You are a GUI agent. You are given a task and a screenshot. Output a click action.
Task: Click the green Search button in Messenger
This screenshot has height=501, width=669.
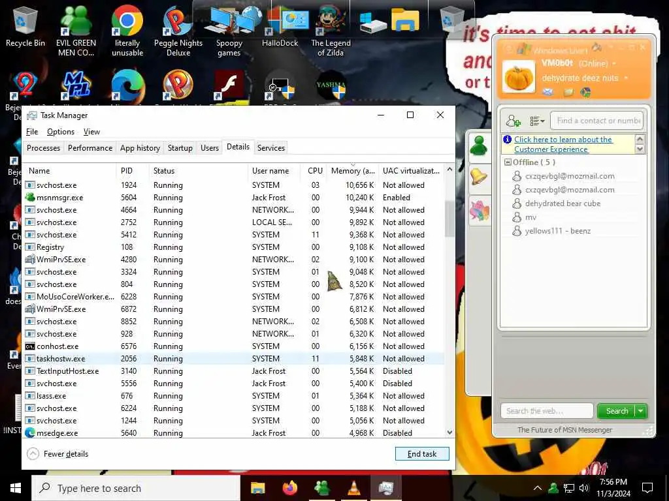tap(616, 411)
